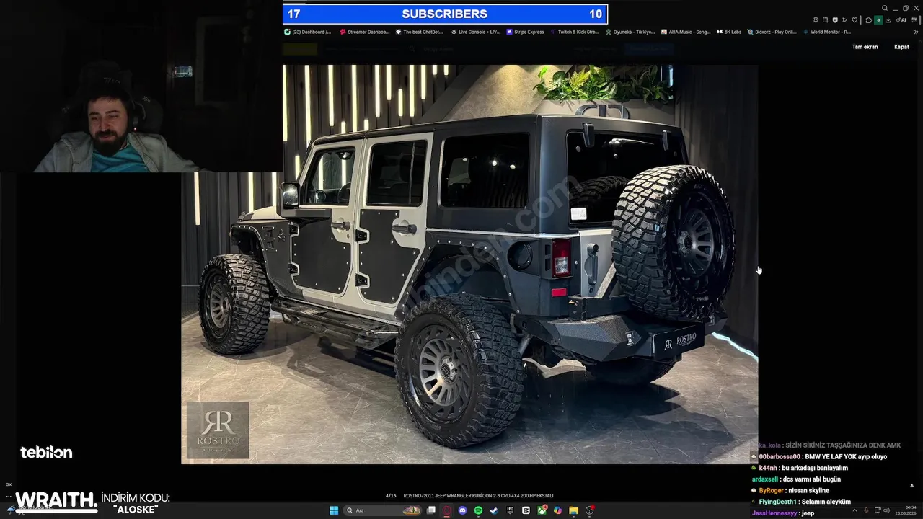Open the Windows Start menu
The image size is (923, 519).
[x=334, y=510]
